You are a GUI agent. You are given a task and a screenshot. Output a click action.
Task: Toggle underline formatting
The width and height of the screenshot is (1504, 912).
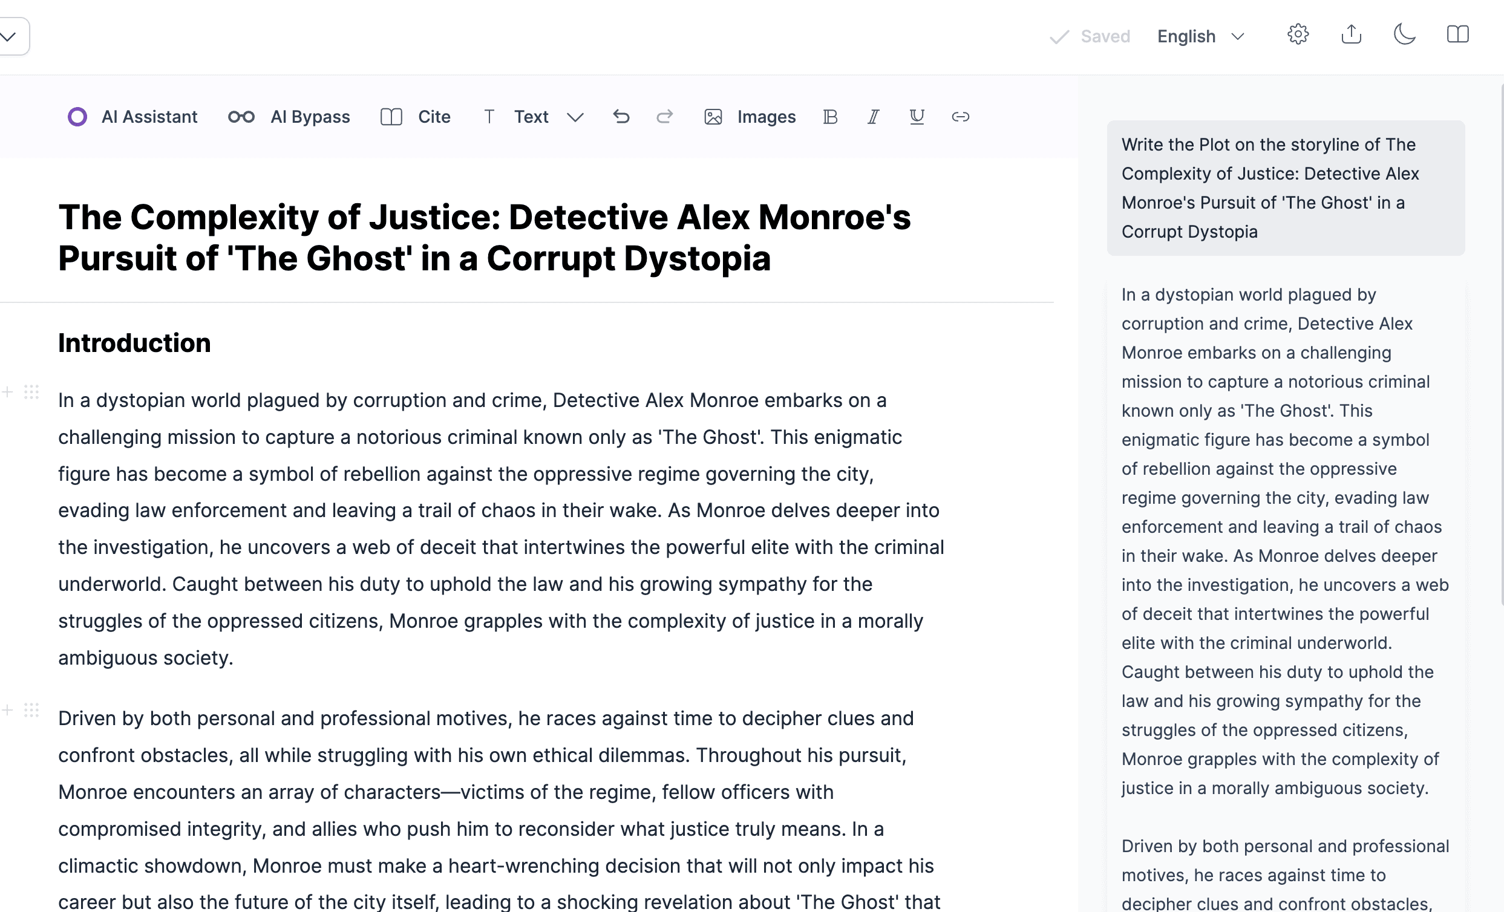[917, 117]
